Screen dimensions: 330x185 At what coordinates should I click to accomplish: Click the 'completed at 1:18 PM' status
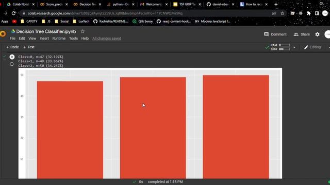click(165, 182)
